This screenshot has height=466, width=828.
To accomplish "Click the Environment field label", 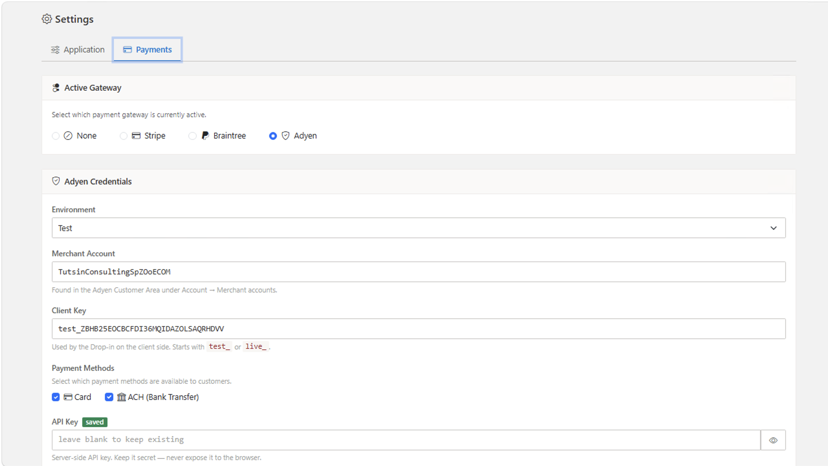I will pos(73,210).
